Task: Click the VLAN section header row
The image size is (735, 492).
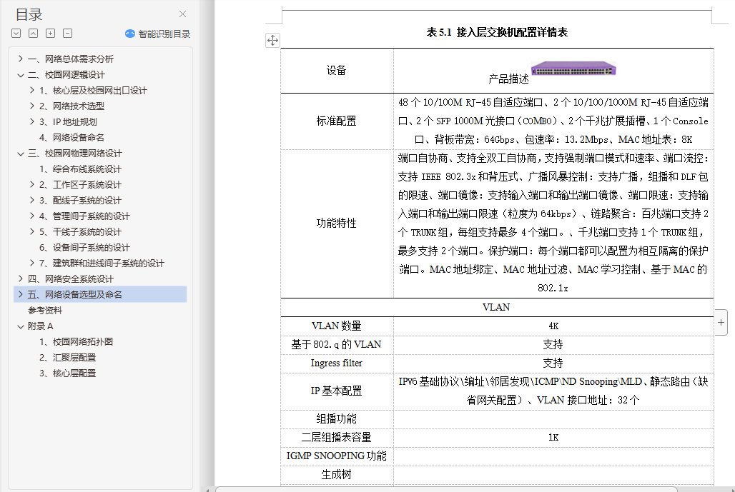Action: click(497, 307)
